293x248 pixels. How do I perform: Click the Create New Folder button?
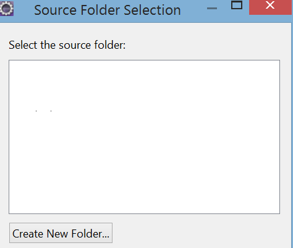pos(61,233)
